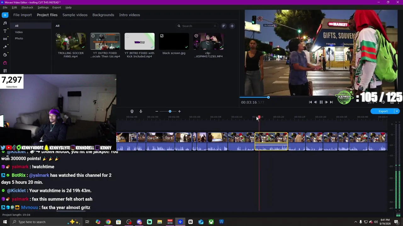Select TROLLING SOCCER FANS.mp4 thumbnail
The width and height of the screenshot is (403, 226).
pos(71,41)
